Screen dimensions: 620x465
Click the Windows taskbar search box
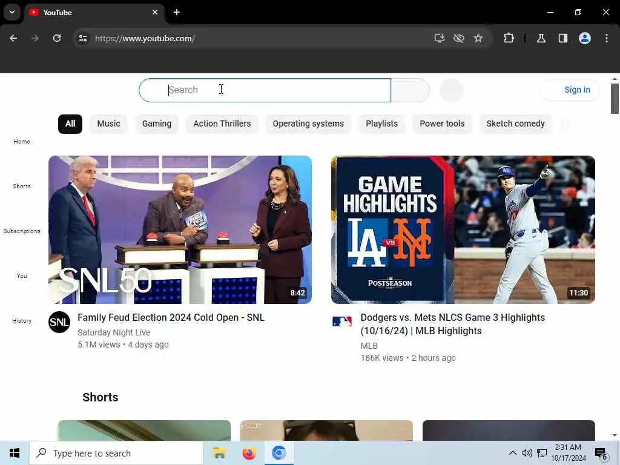tap(116, 453)
